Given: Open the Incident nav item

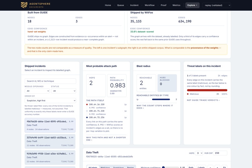Looking at the screenshot, I should (134, 5).
